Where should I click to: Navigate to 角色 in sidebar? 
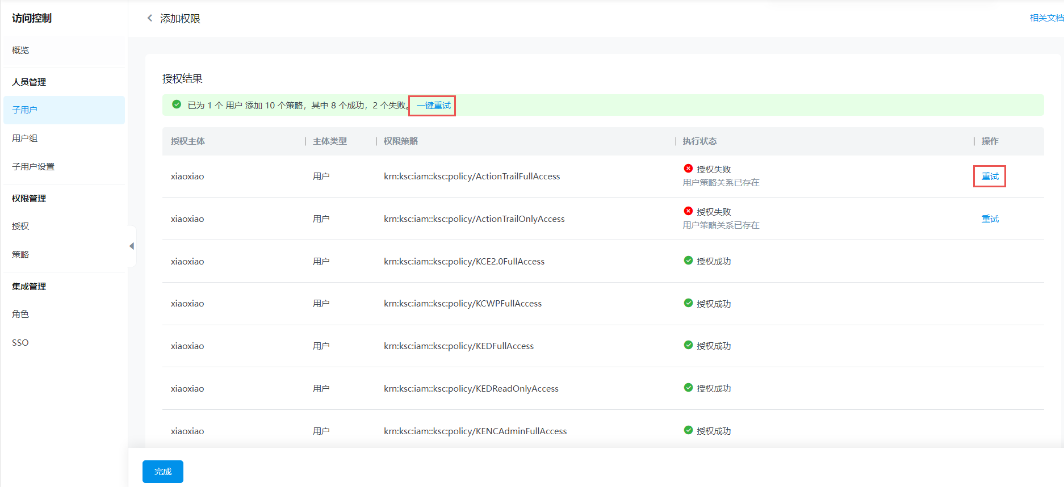20,314
